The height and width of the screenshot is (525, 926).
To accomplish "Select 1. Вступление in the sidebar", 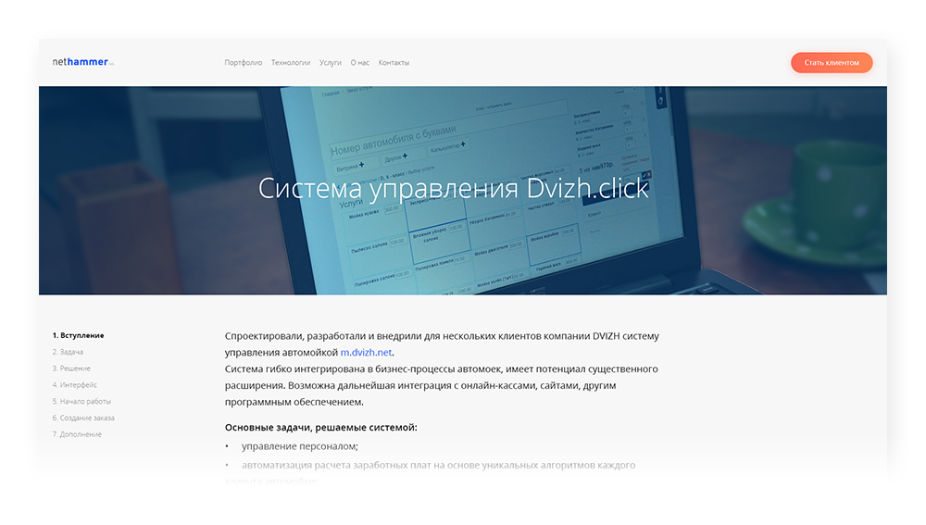I will pyautogui.click(x=78, y=335).
